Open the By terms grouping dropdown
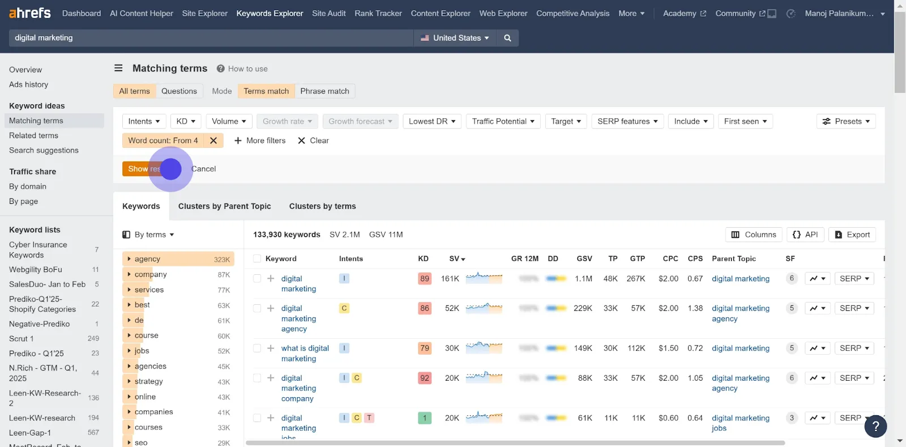Screen dimensions: 906x447 pyautogui.click(x=148, y=235)
